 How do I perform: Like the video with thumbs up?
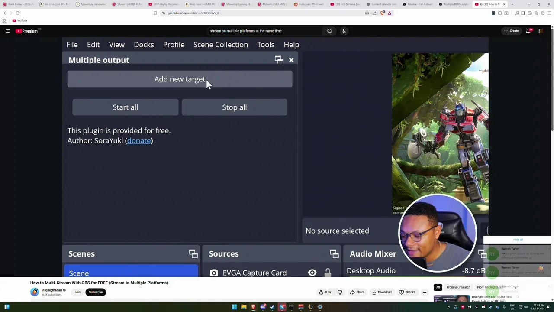coord(325,292)
